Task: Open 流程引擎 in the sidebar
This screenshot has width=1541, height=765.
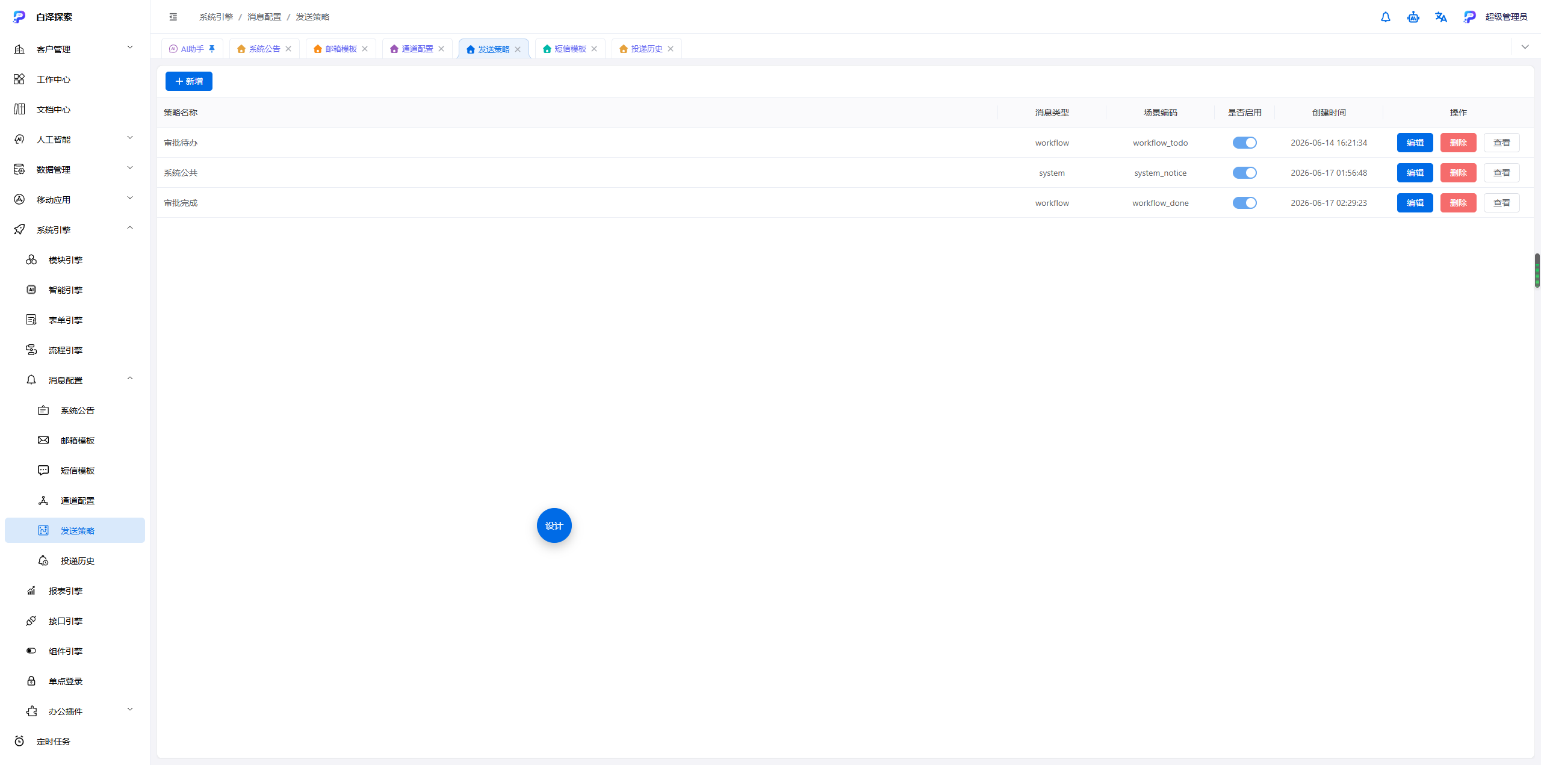Action: 75,350
